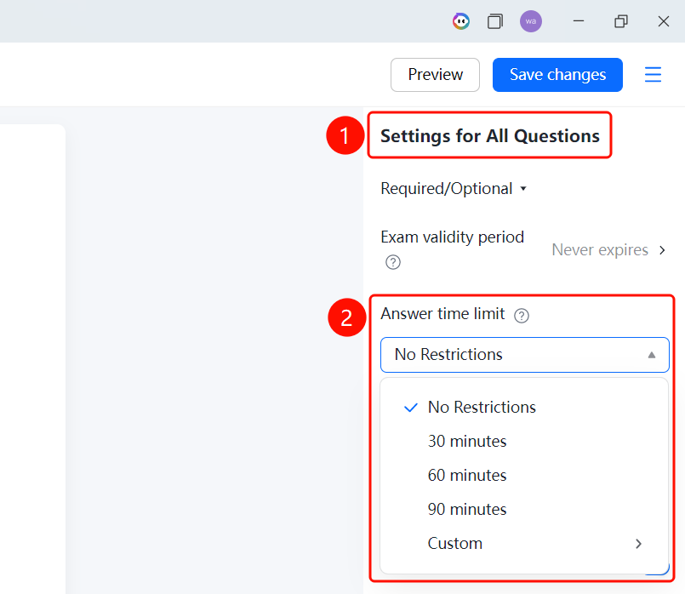Close the window
The image size is (685, 594).
[663, 21]
